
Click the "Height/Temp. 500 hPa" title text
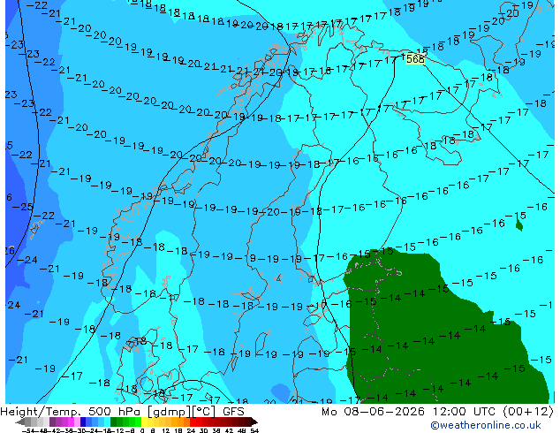(x=72, y=412)
